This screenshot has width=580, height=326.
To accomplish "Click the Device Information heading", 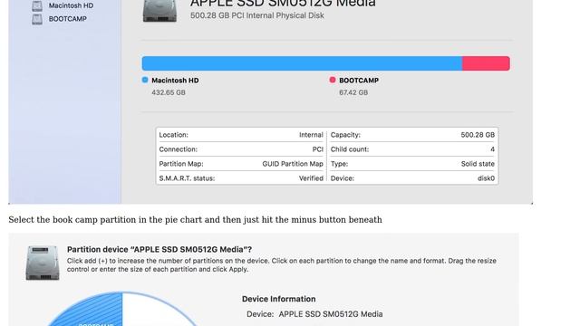I will 279,299.
